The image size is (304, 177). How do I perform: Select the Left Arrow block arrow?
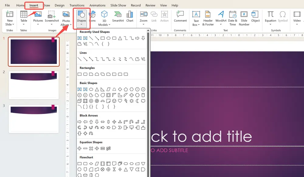coord(85,122)
